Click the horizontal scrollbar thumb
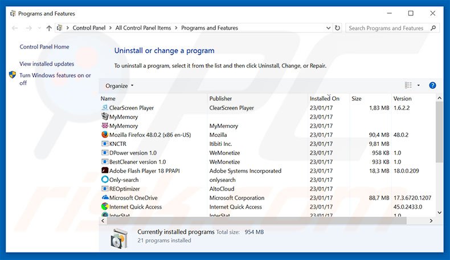Screen dimensions: 450x260 [256, 221]
